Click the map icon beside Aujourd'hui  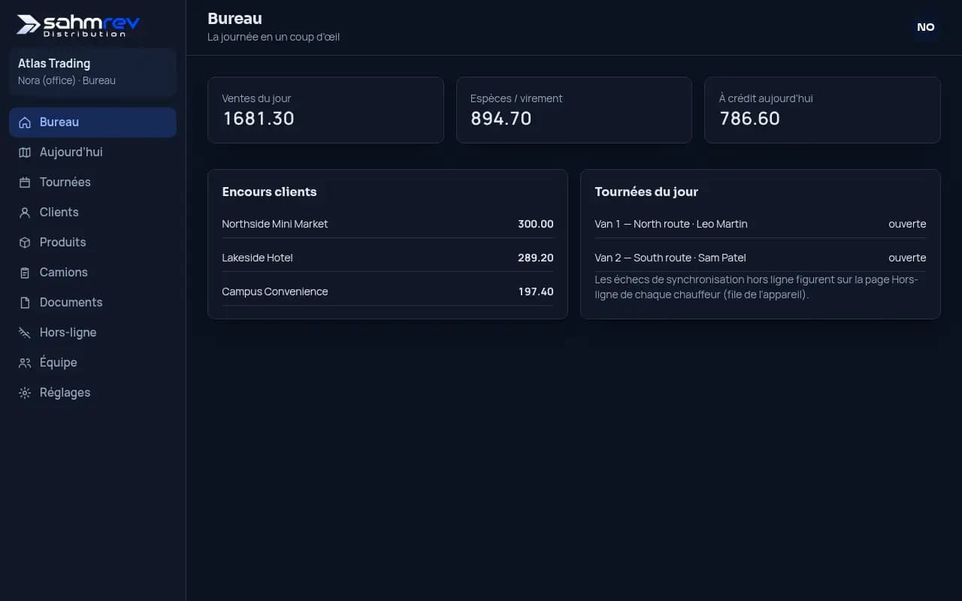(25, 153)
